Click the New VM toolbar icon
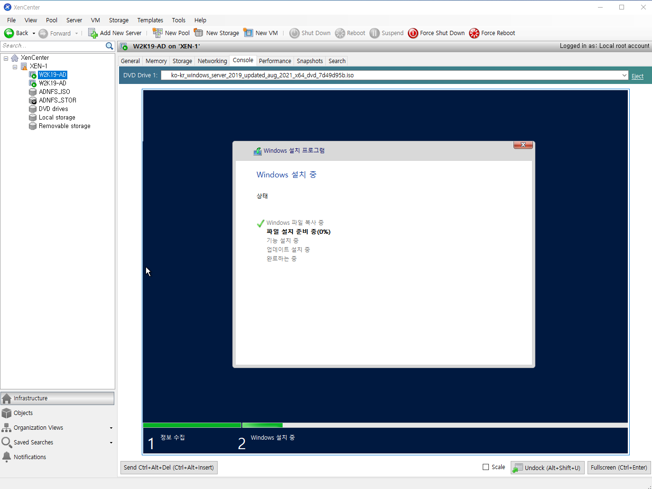 248,33
